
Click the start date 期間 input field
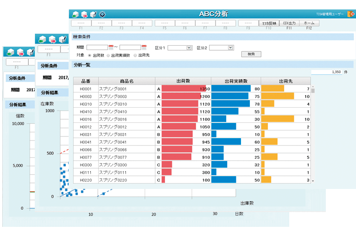click(97, 47)
